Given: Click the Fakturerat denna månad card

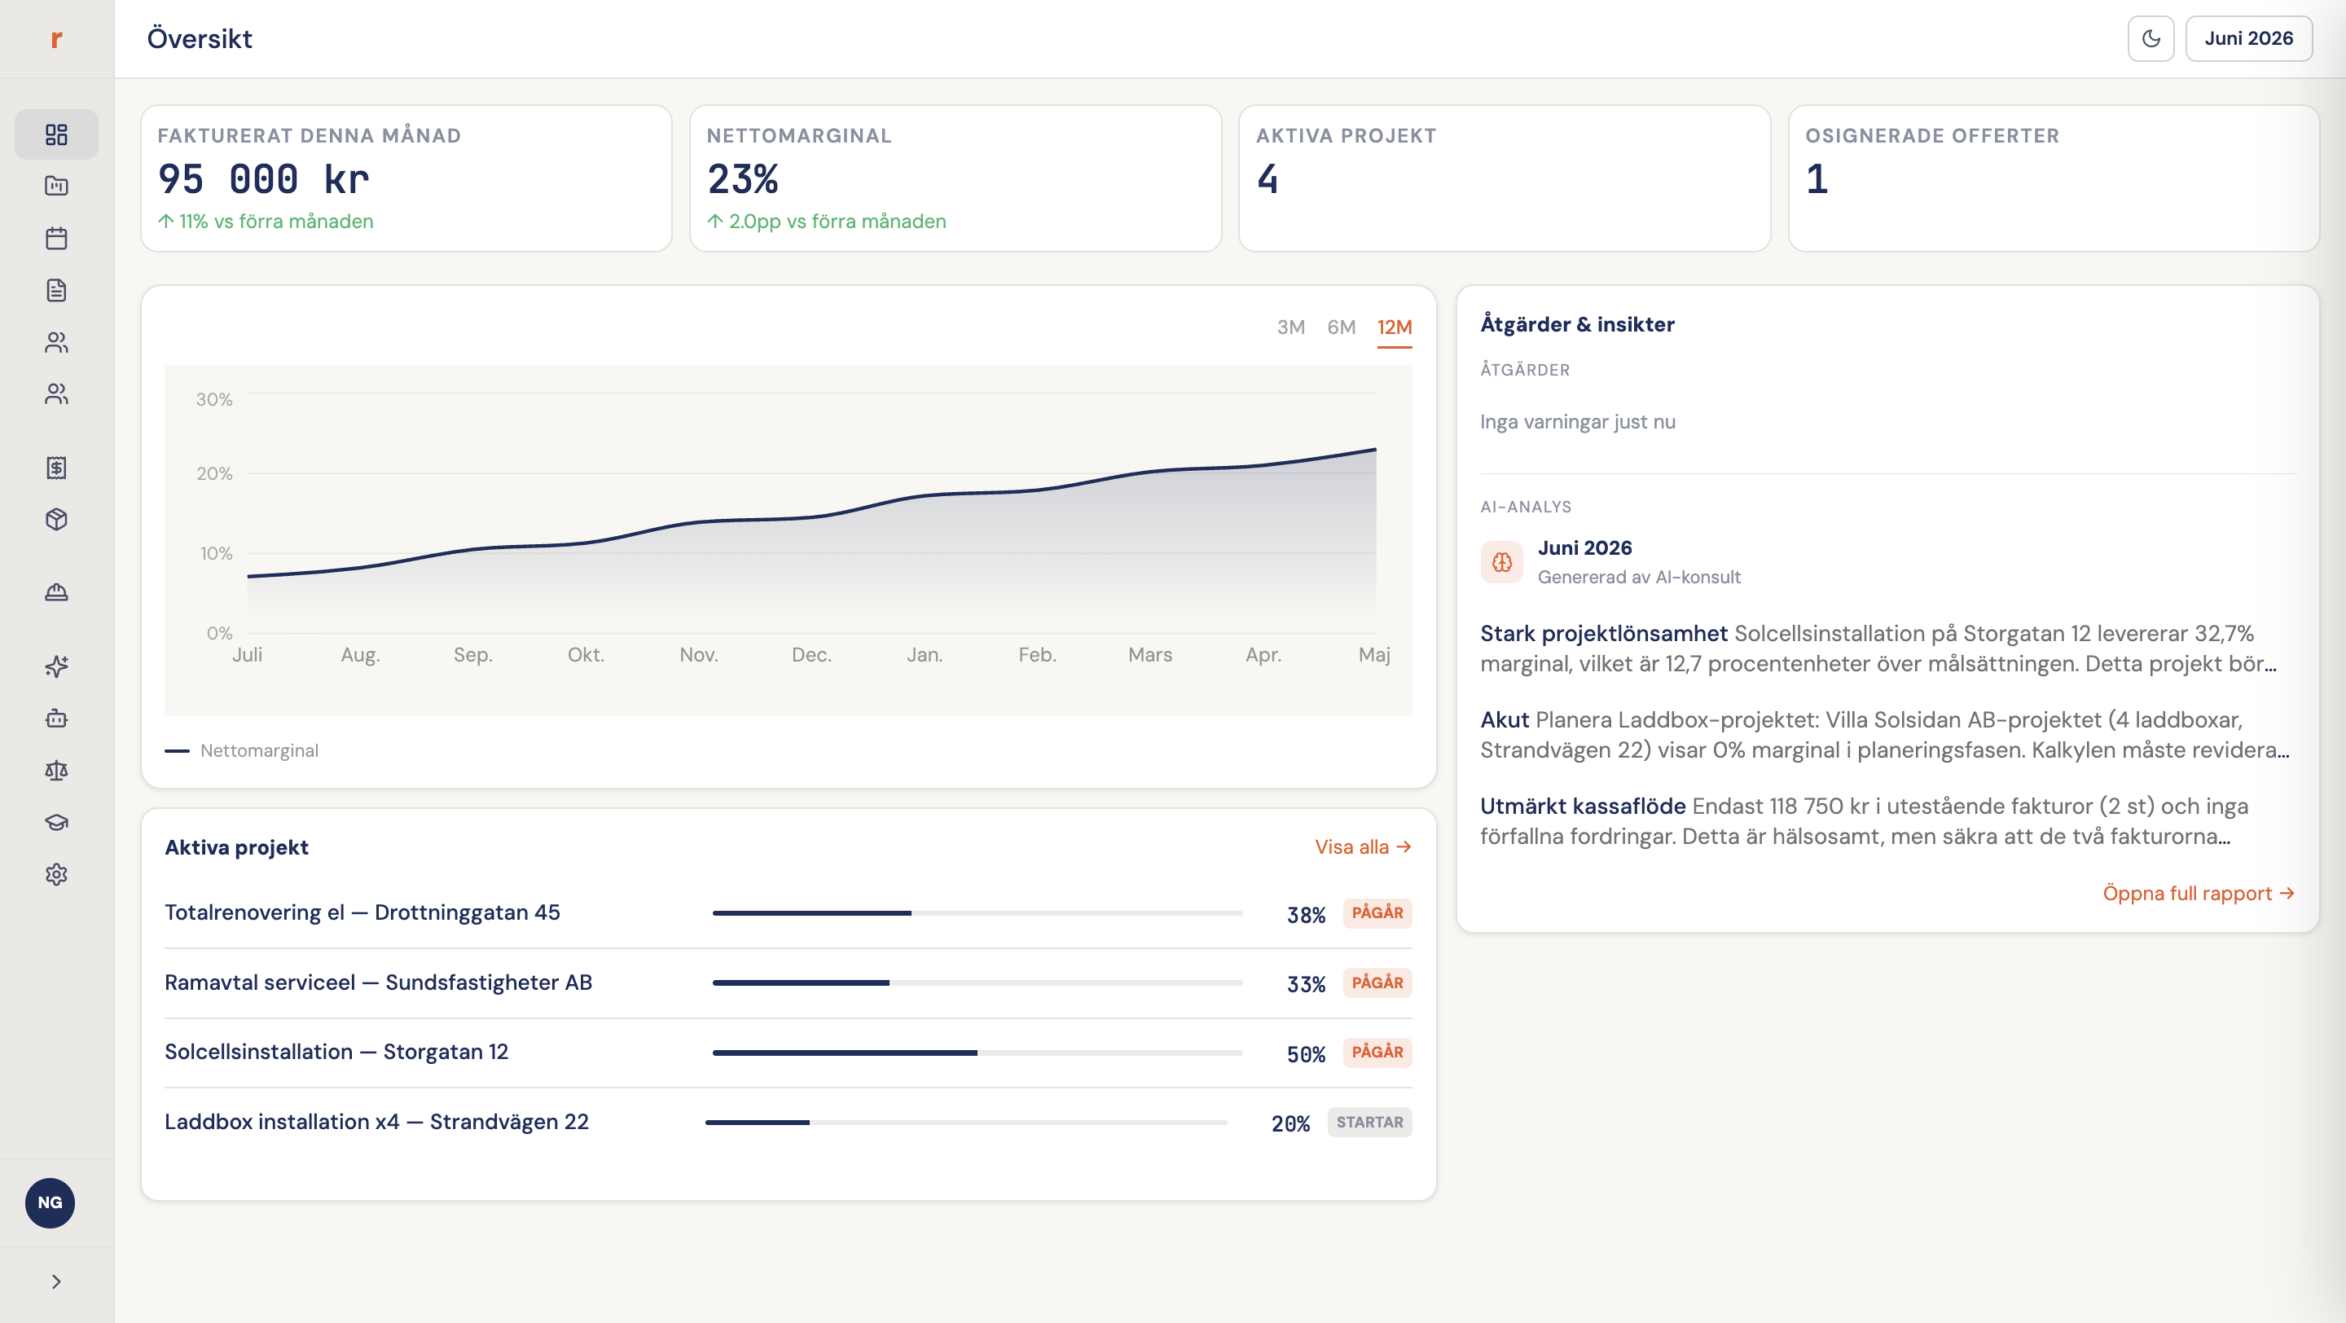Looking at the screenshot, I should [x=406, y=178].
